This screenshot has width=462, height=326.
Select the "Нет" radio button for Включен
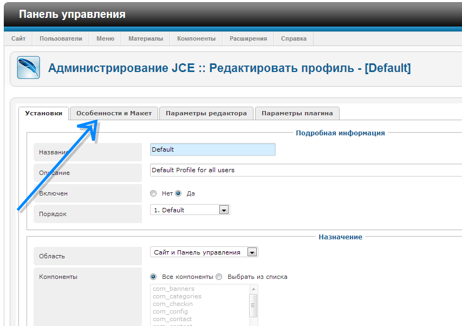click(154, 193)
